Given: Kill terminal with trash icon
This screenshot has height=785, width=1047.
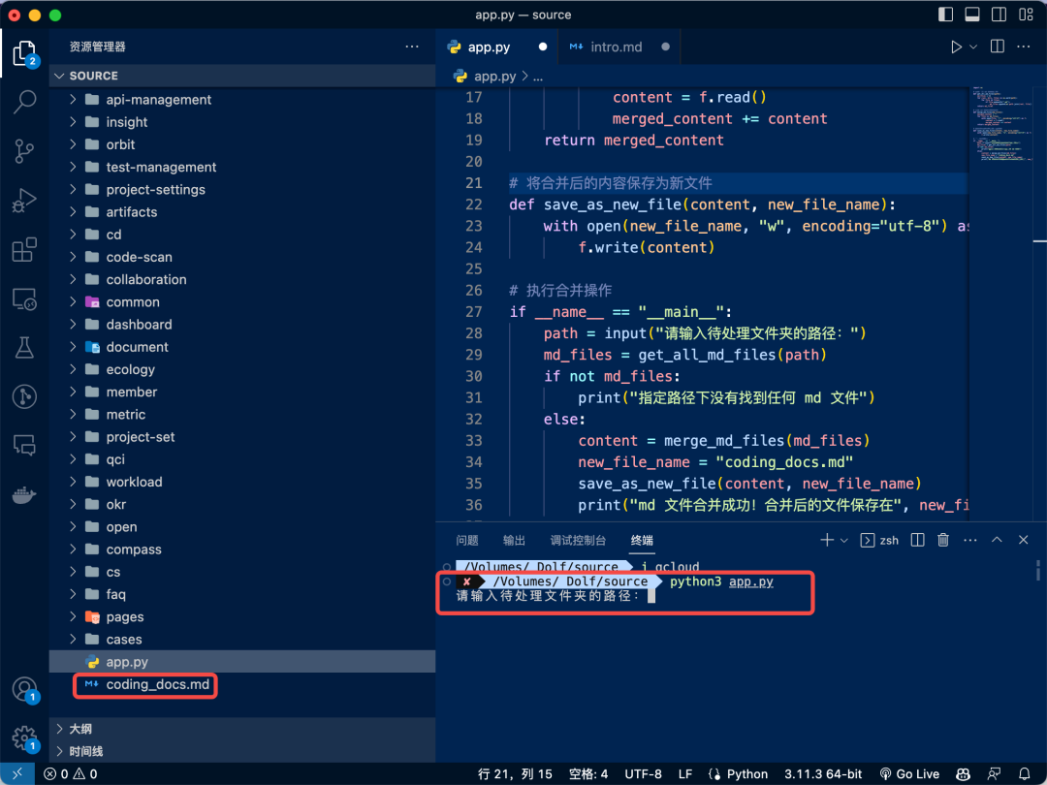Looking at the screenshot, I should [x=943, y=540].
